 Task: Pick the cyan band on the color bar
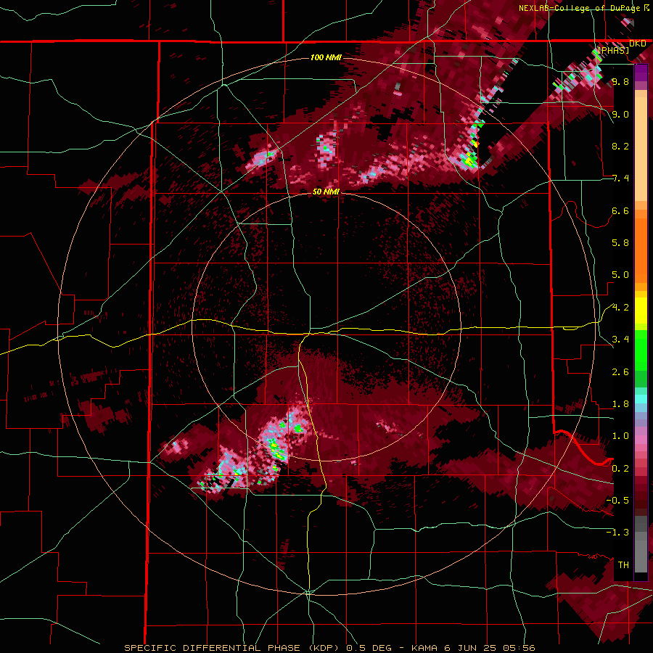click(641, 399)
